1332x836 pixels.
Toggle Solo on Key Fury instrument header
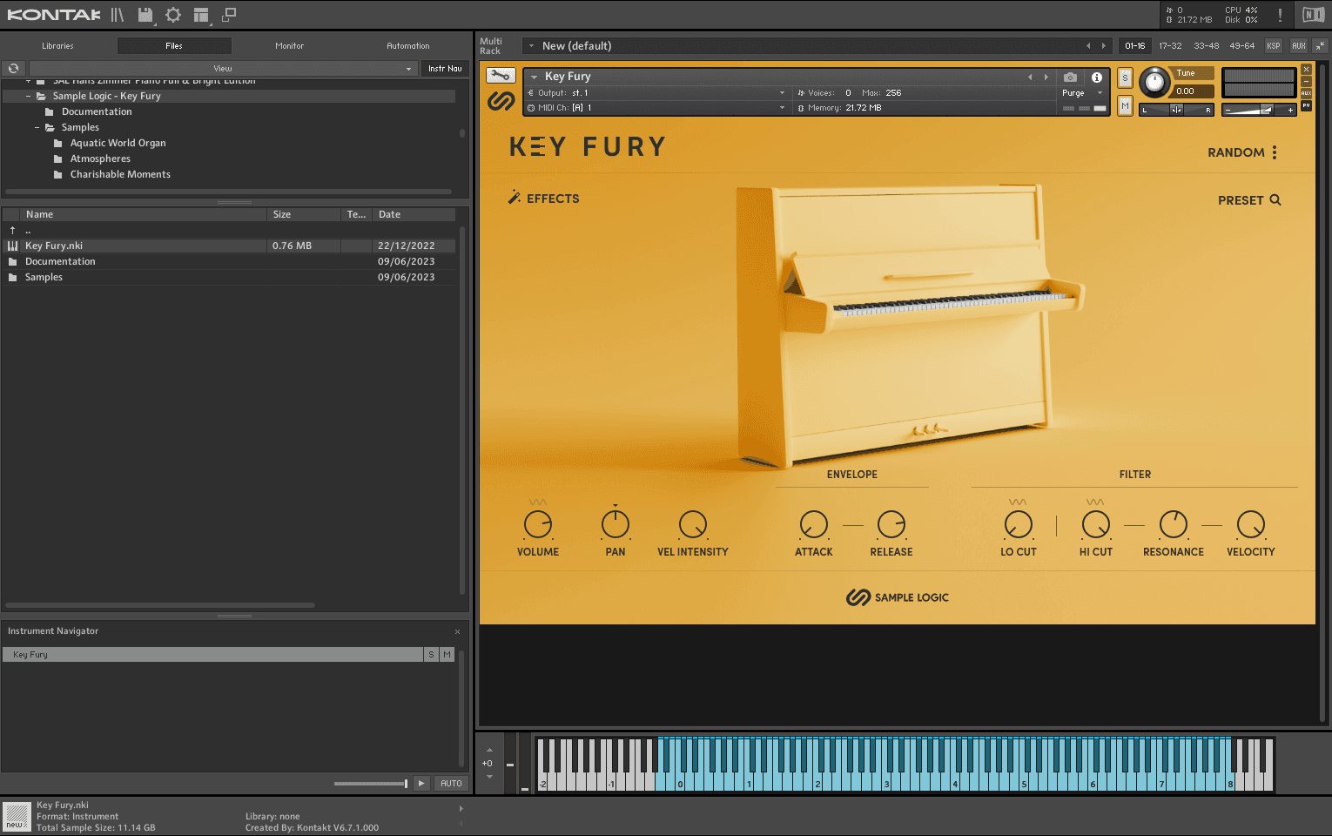1125,78
